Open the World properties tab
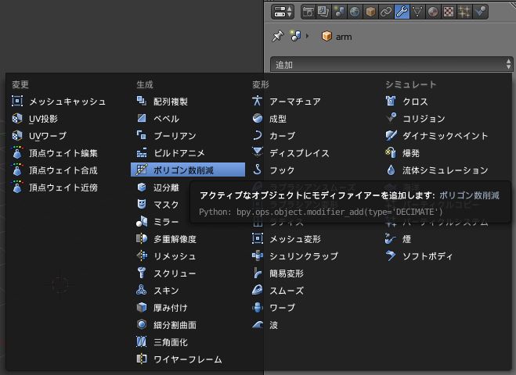Screen dimensions: 516x375 (x=355, y=12)
